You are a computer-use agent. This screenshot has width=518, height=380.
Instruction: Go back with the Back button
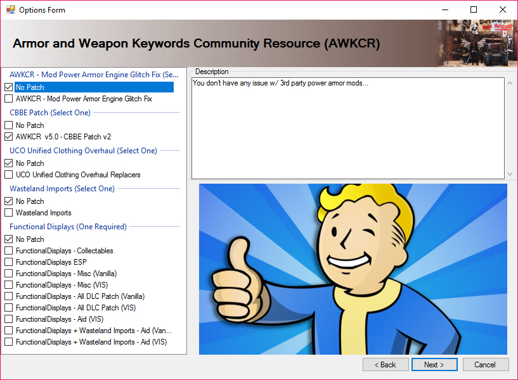385,365
